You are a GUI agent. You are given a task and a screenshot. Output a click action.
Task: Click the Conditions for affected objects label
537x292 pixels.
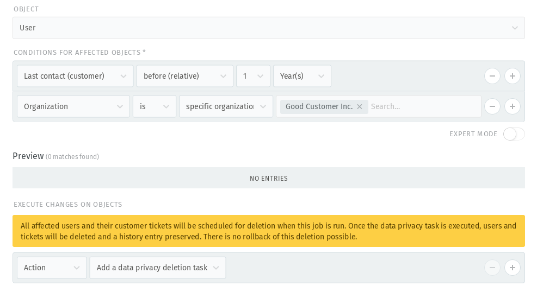[79, 52]
